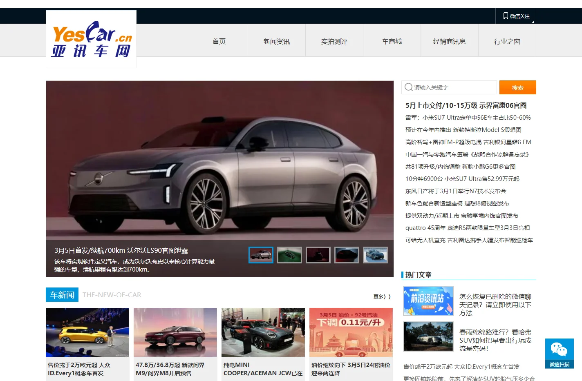Click the 车新闻 section tab
This screenshot has width=582, height=381.
coord(62,295)
